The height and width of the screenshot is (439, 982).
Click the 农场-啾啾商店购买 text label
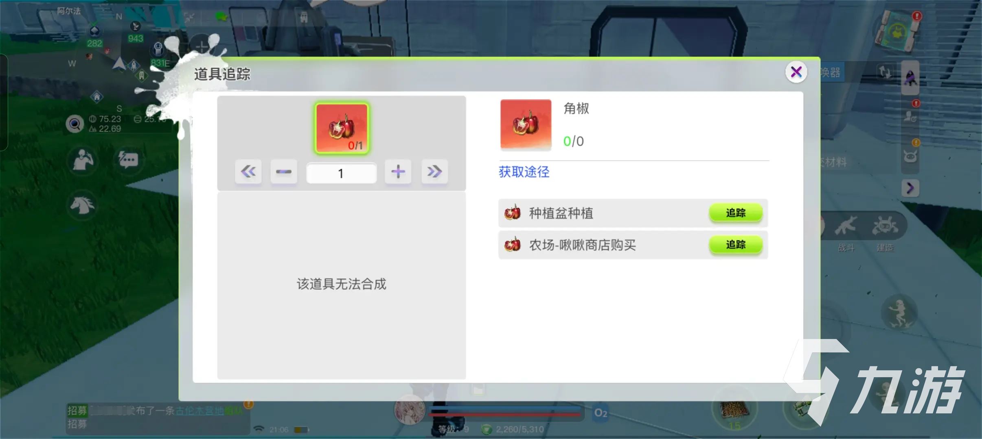(582, 245)
